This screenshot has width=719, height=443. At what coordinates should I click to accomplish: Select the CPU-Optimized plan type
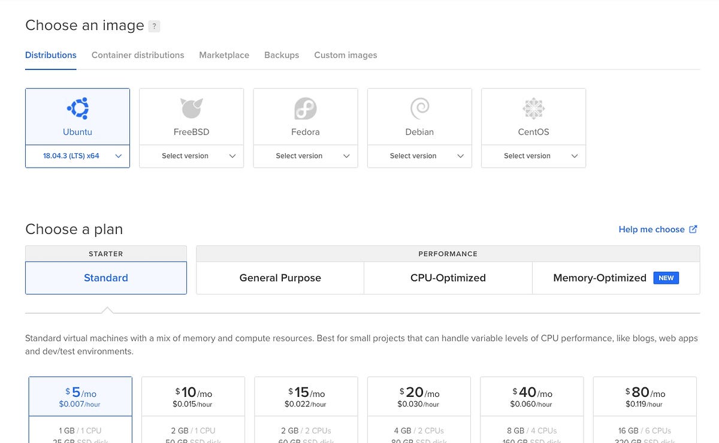click(448, 278)
